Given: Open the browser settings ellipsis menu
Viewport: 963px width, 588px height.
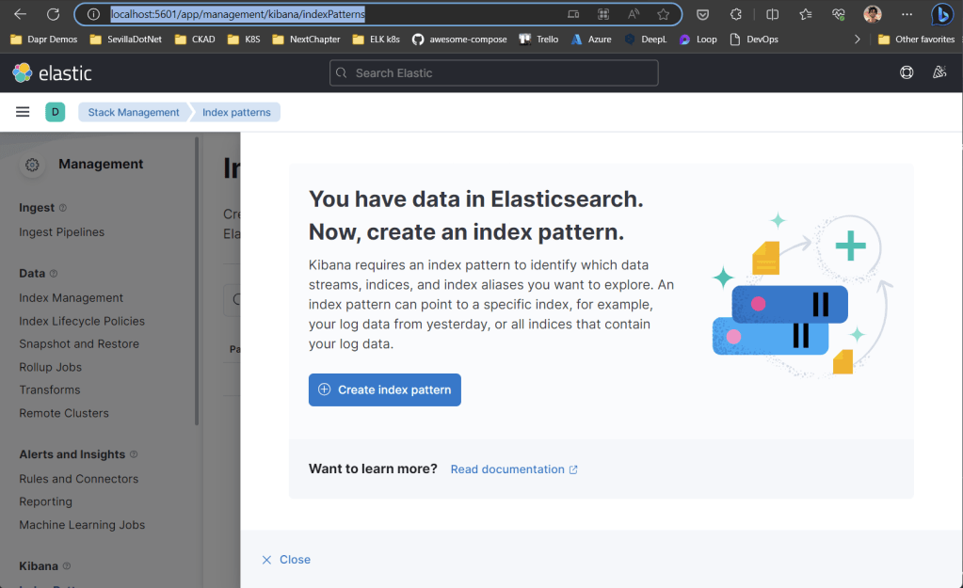Looking at the screenshot, I should pos(907,14).
